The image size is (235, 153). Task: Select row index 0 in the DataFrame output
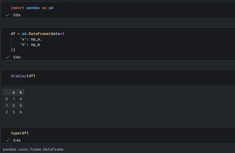pyautogui.click(x=7, y=99)
